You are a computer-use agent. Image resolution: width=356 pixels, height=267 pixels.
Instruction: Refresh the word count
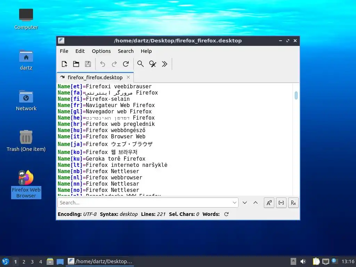(226, 214)
